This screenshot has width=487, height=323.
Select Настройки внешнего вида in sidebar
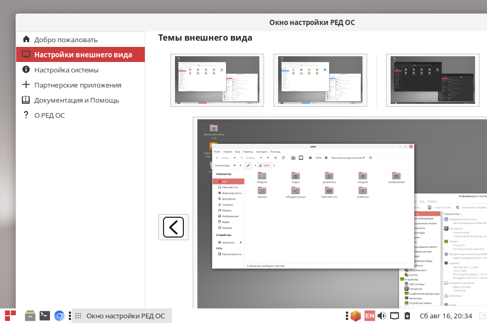[80, 55]
